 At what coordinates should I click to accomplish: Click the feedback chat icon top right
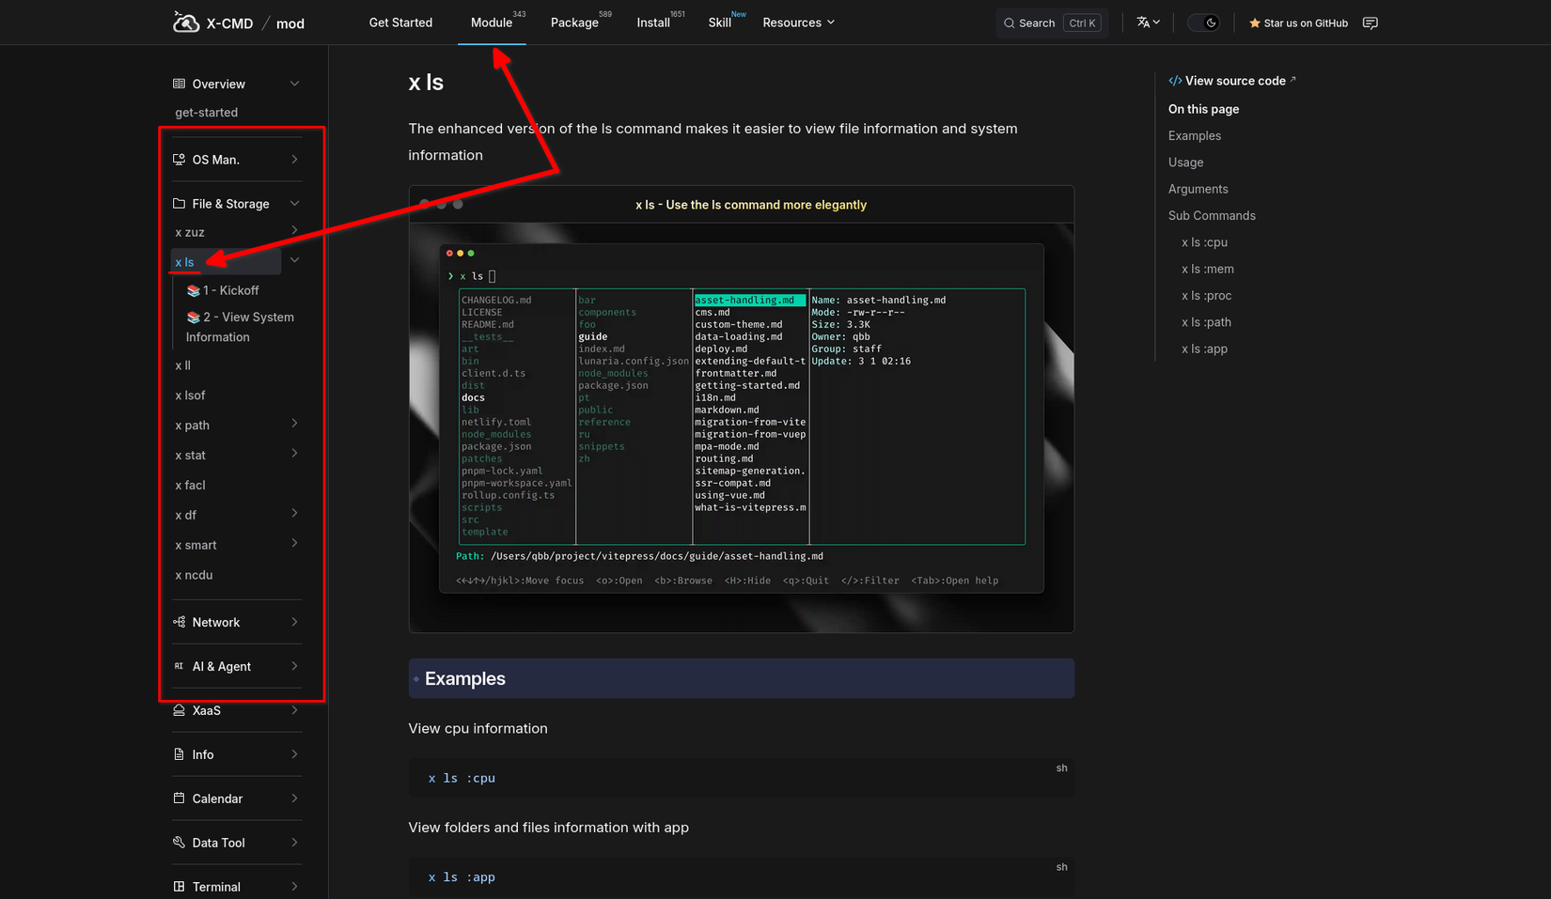[1370, 22]
